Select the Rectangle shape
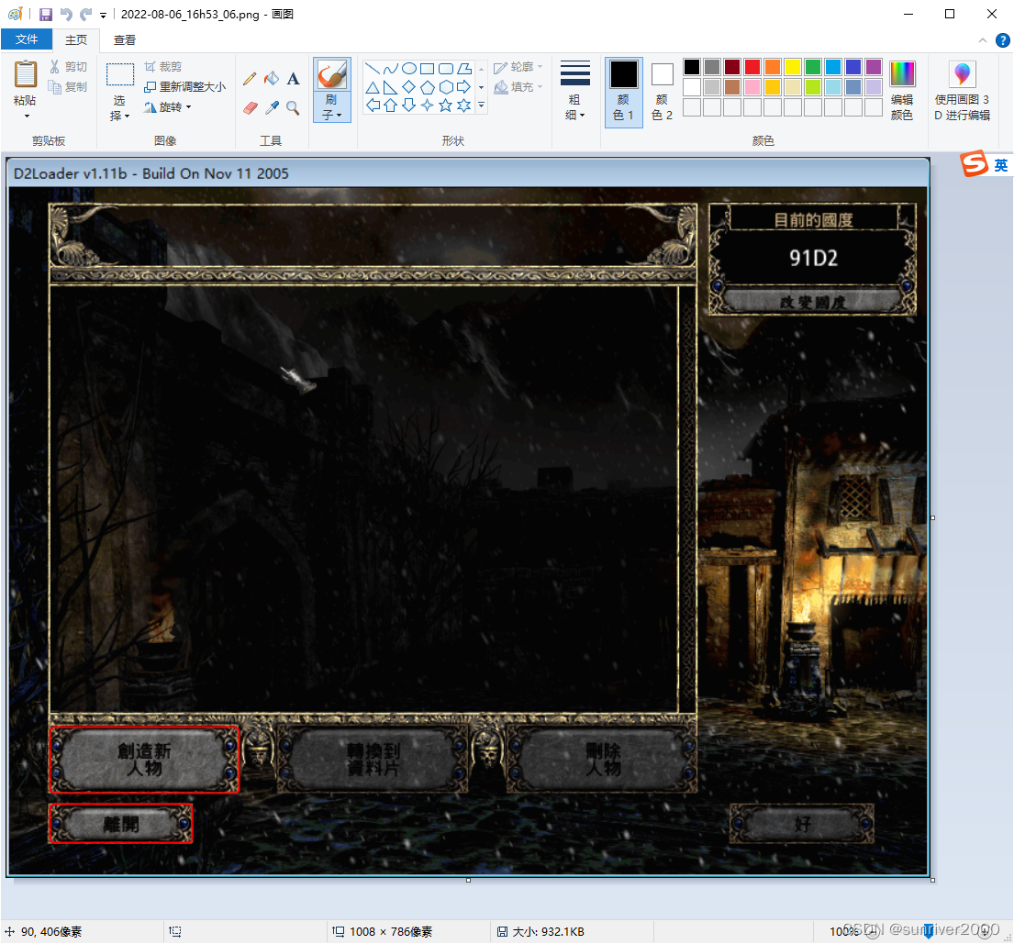1014x944 pixels. tap(427, 69)
